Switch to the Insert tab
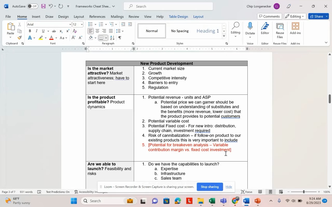 (x=36, y=17)
